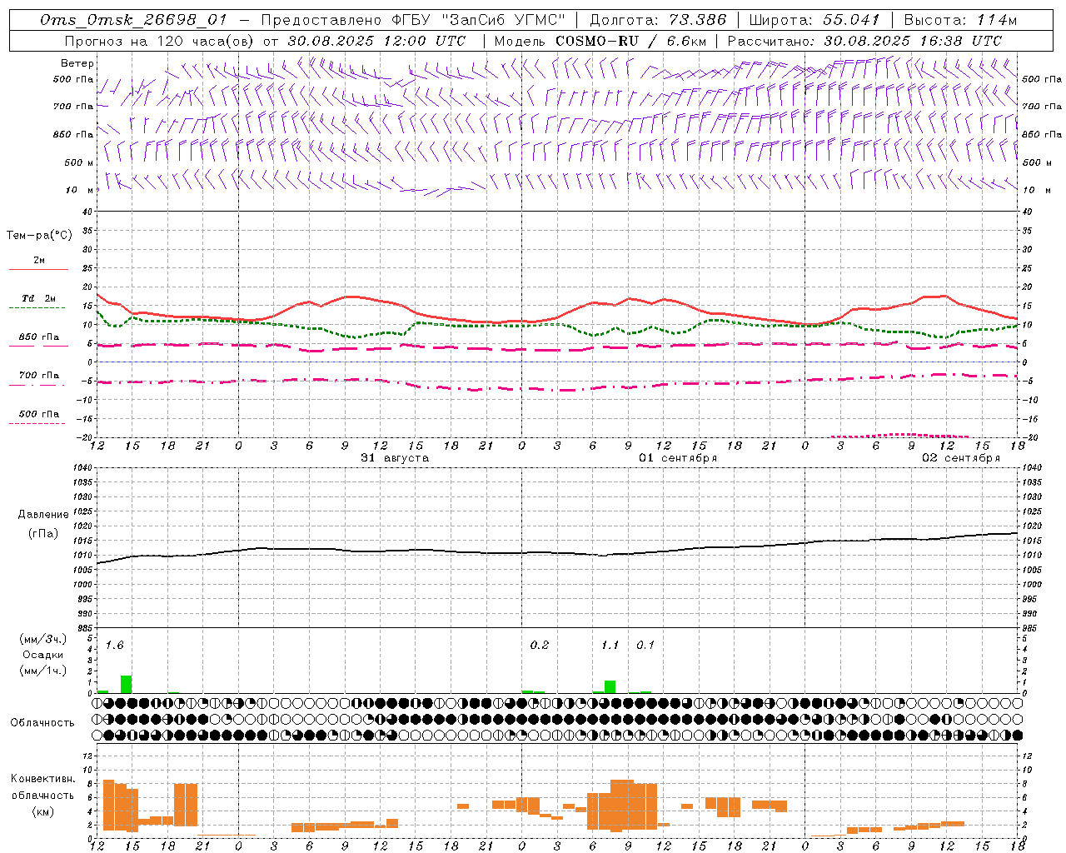Click the red 2м temperature legend line

tap(38, 269)
